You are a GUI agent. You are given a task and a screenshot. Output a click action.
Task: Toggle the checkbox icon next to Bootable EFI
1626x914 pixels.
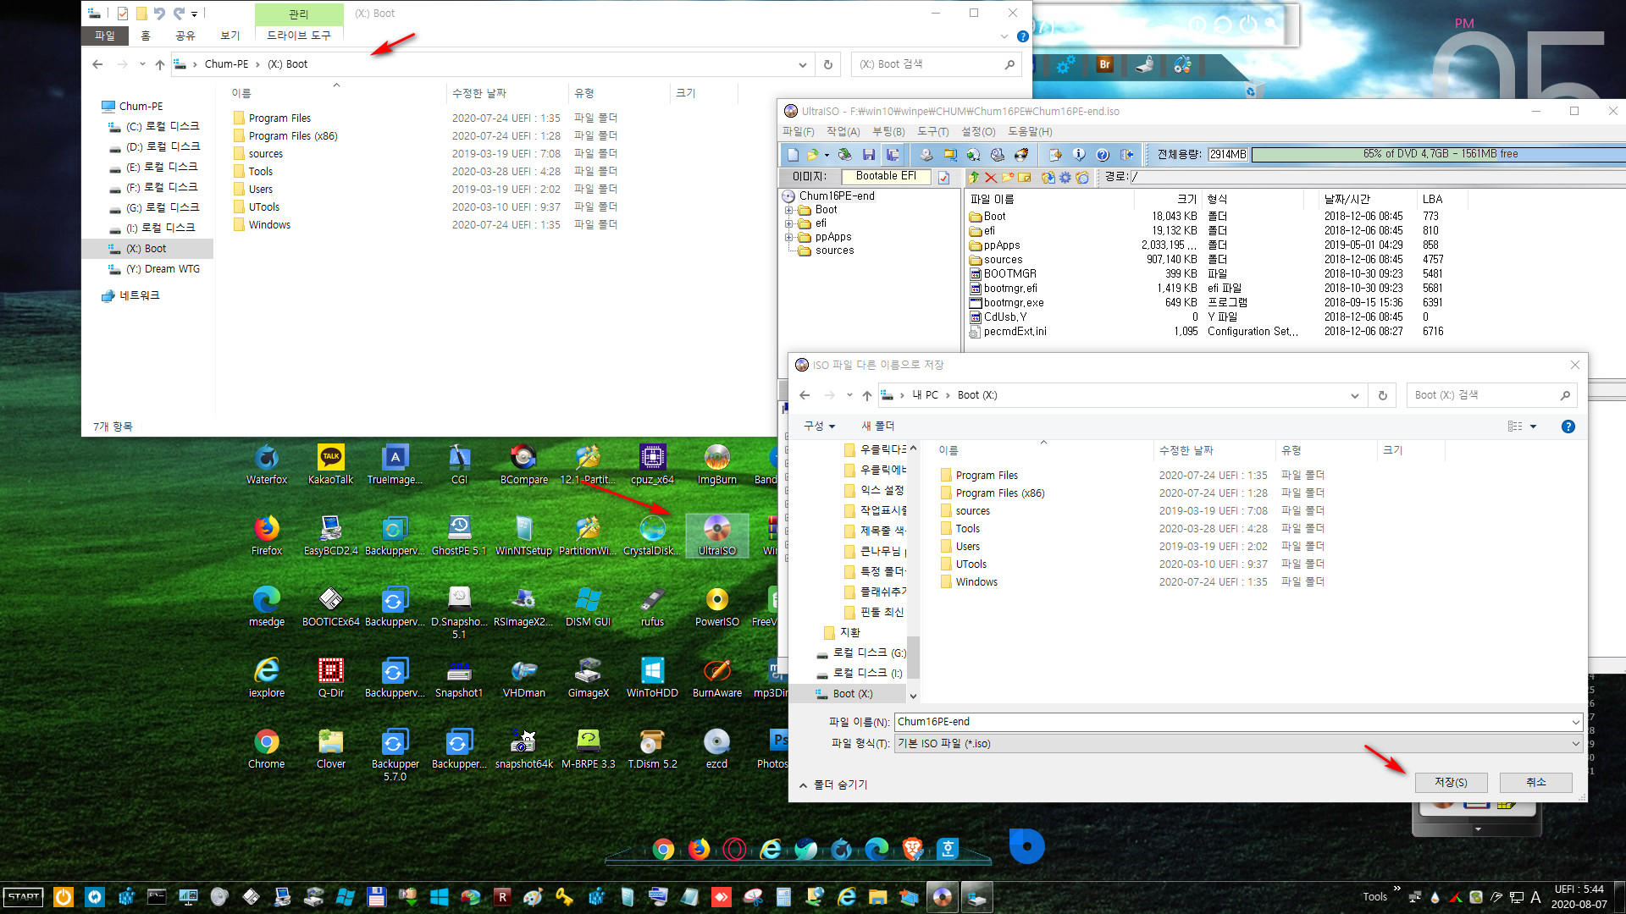click(x=943, y=177)
